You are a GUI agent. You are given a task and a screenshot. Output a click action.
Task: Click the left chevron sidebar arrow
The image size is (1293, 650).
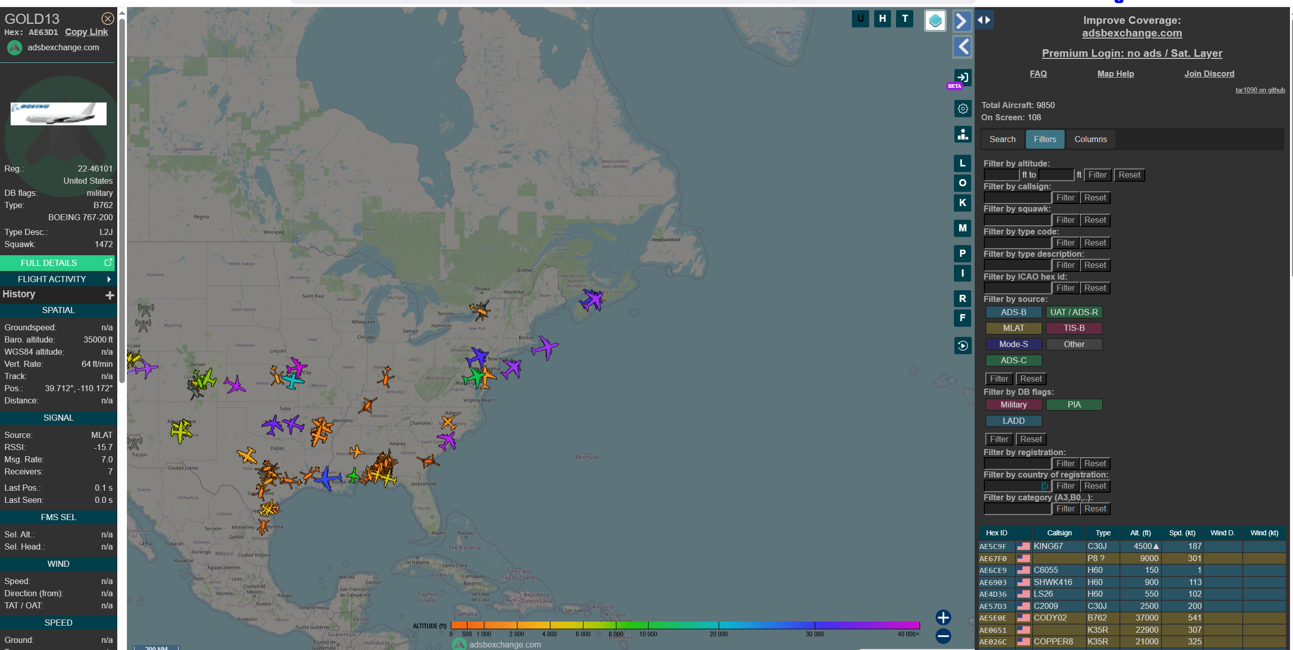962,47
